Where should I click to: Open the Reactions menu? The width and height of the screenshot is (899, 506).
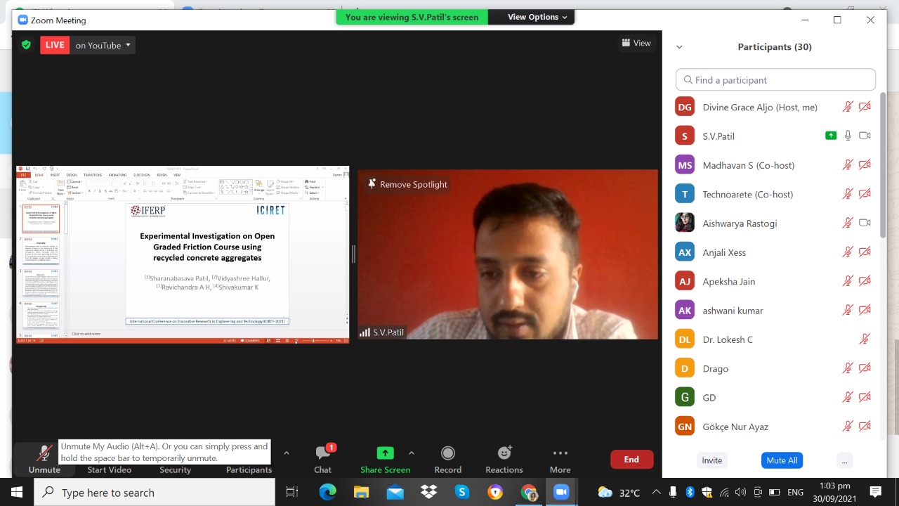click(x=504, y=458)
